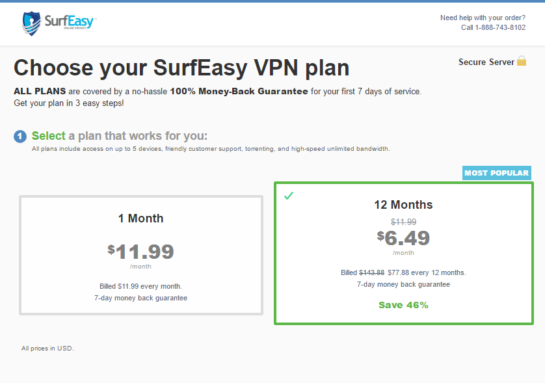Click the green Select heading word

48,136
